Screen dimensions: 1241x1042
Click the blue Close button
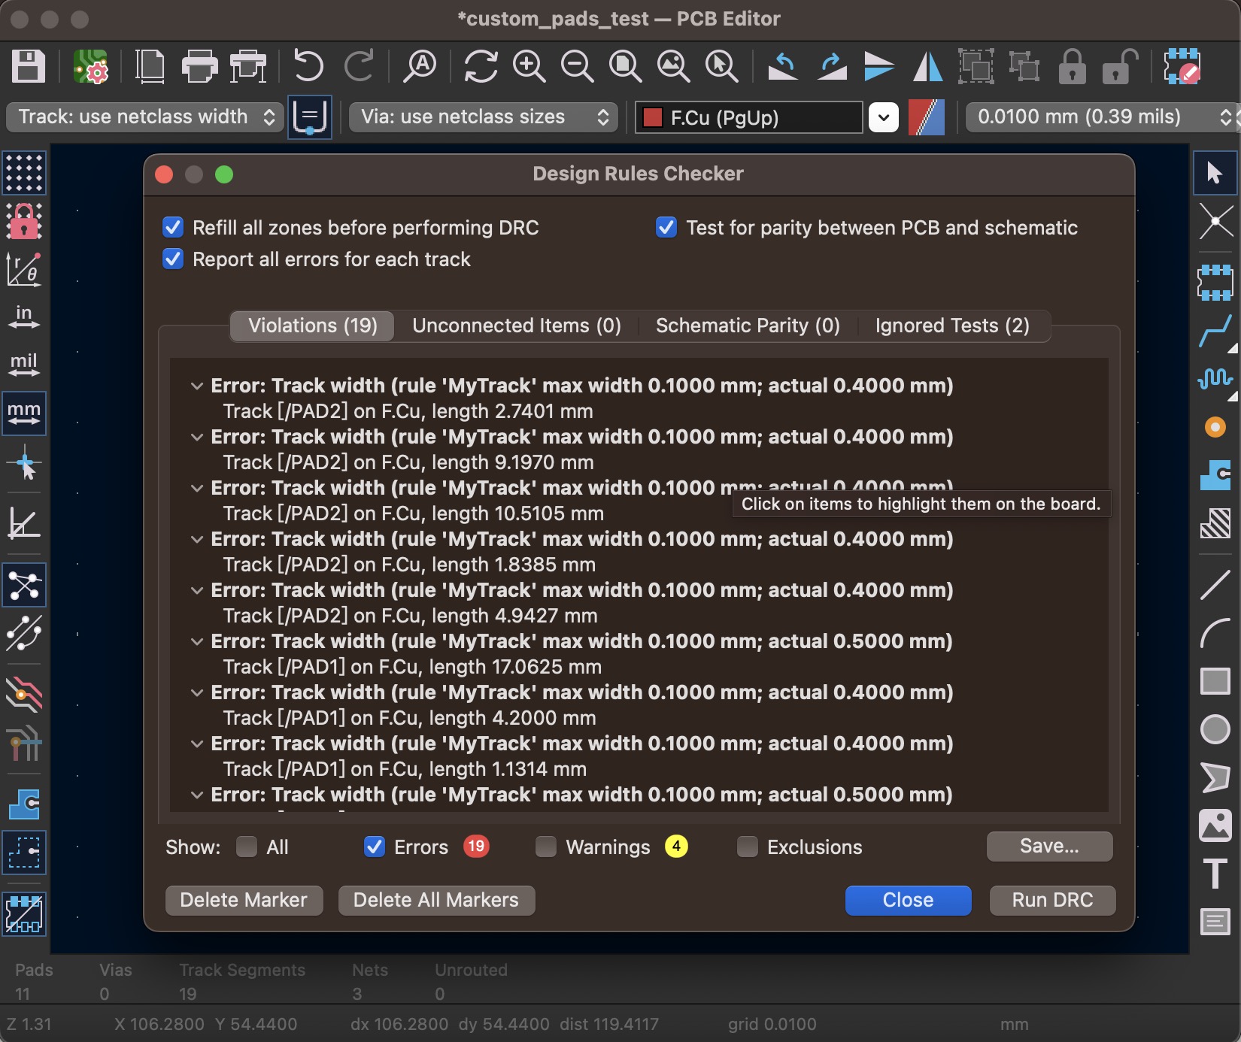pos(908,900)
